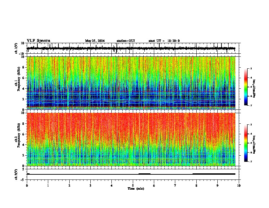Click the "Time (min)" x-axis label
Image resolution: width=269 pixels, height=208 pixels.
coord(136,189)
